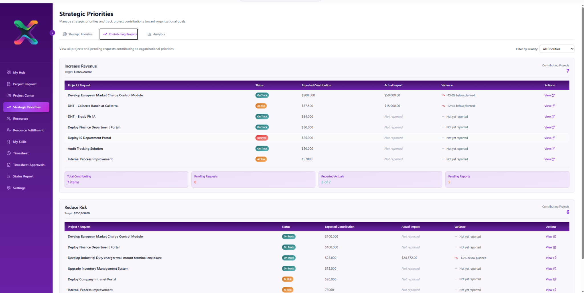This screenshot has height=293, width=584.
Task: View Audit Tracking Solution project
Action: 549,149
